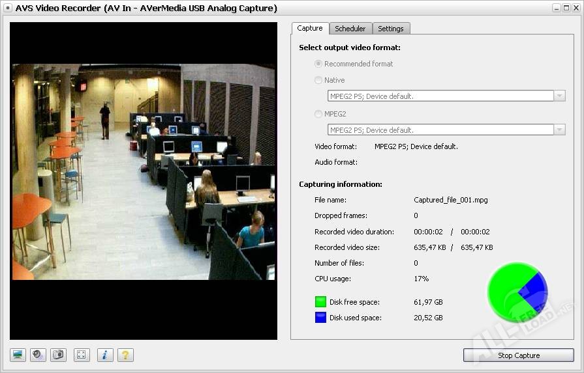Switch preview to full screen mode

pyautogui.click(x=82, y=355)
